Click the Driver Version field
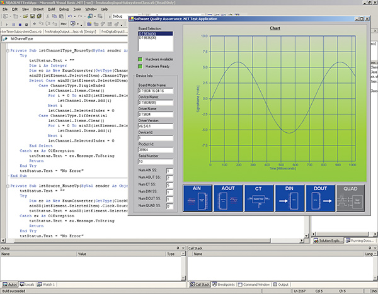The image size is (378, 294). [x=156, y=127]
